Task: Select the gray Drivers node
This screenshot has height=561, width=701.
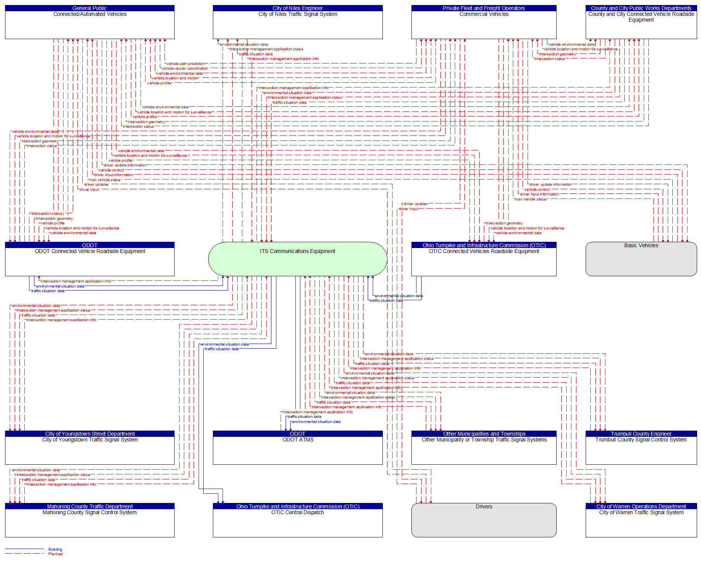Action: click(484, 520)
